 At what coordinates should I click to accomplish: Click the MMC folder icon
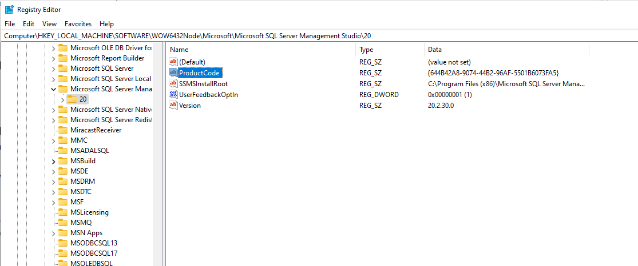[x=63, y=140]
